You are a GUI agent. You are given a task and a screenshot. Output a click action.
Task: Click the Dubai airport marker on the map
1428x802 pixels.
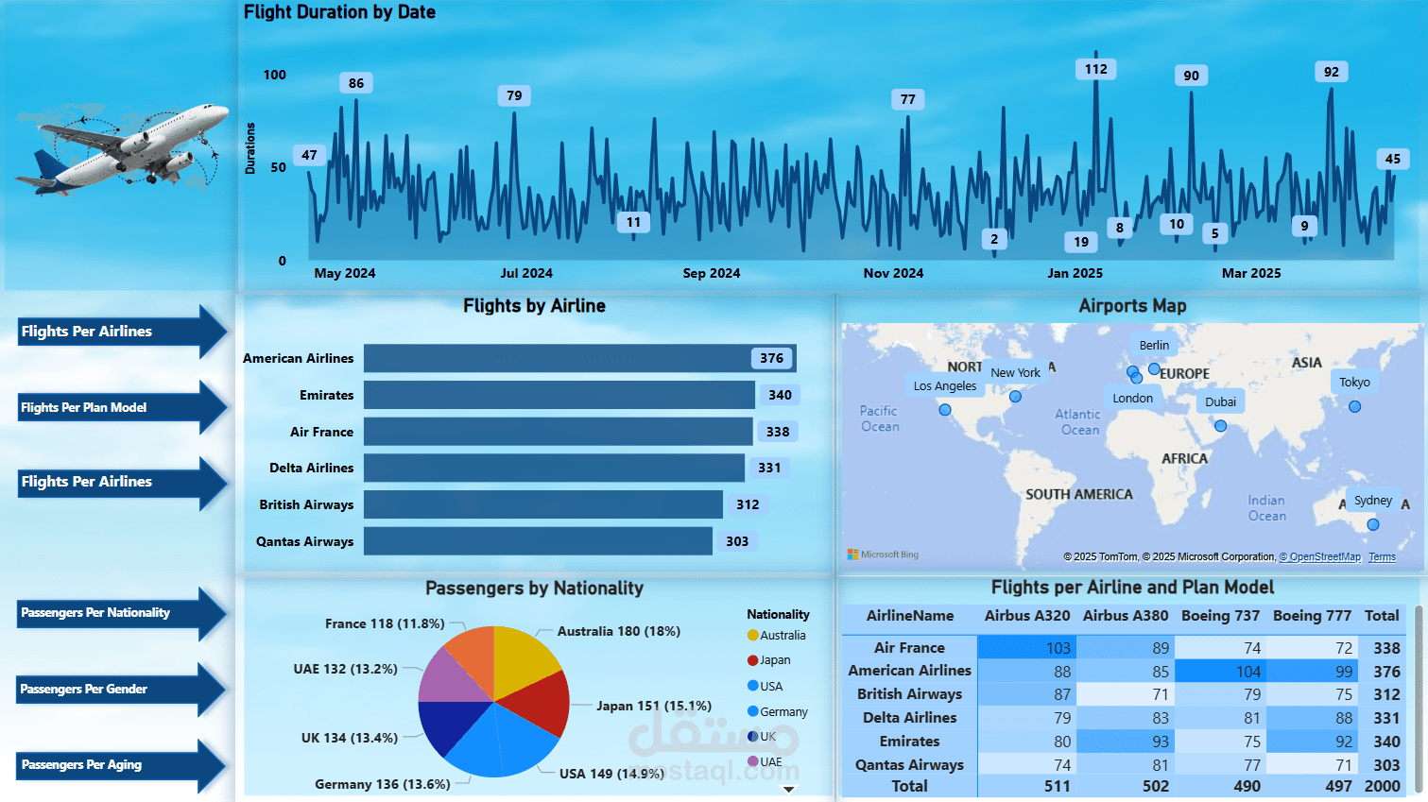[1219, 426]
